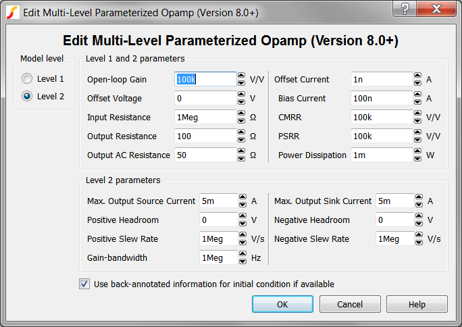The image size is (462, 327).
Task: Click the Negative Slew Rate spinner arrows
Action: coord(417,238)
